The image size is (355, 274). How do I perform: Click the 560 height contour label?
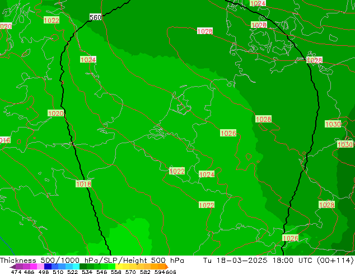coord(95,17)
